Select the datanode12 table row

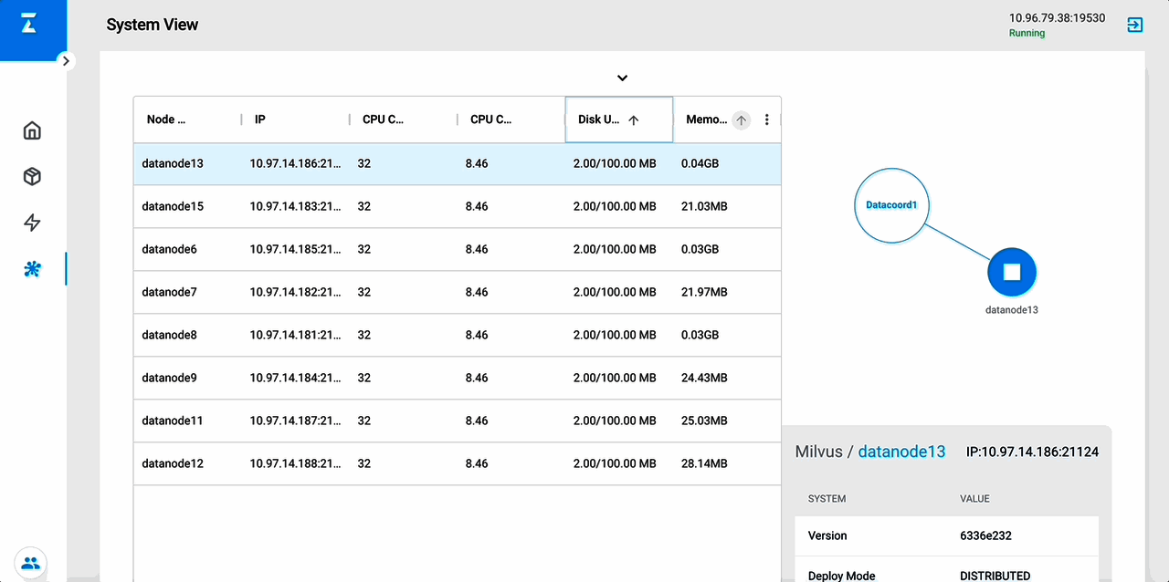[457, 463]
